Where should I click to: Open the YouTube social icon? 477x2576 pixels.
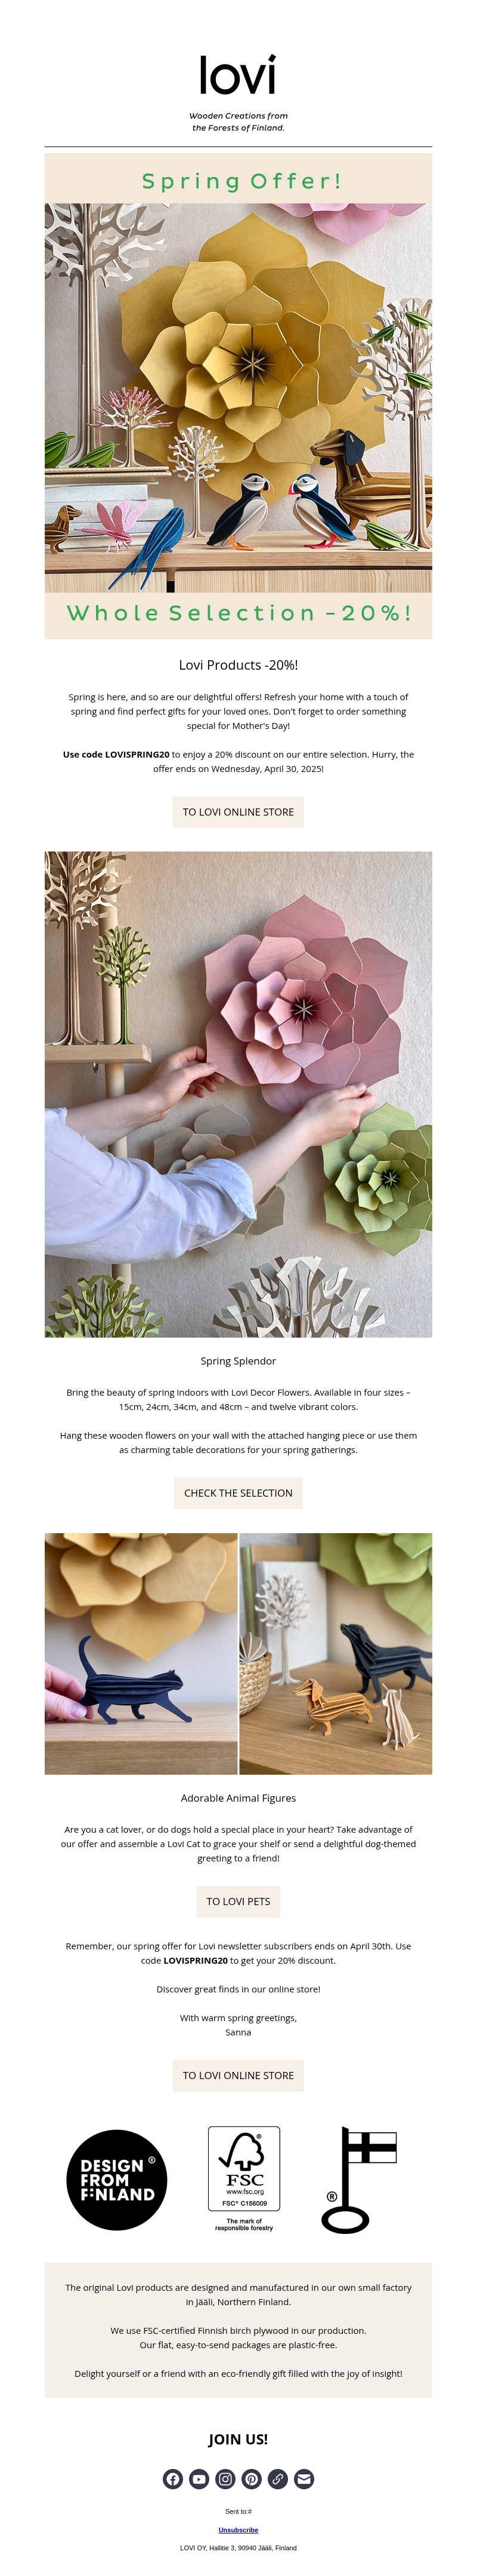(200, 2479)
